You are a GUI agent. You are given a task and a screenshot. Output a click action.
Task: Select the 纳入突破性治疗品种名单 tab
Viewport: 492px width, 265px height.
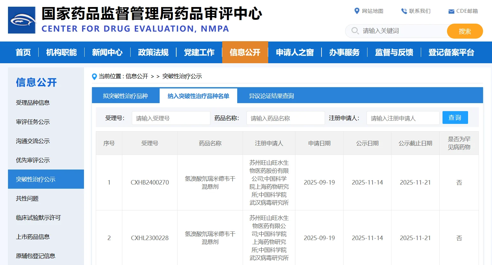pos(198,96)
